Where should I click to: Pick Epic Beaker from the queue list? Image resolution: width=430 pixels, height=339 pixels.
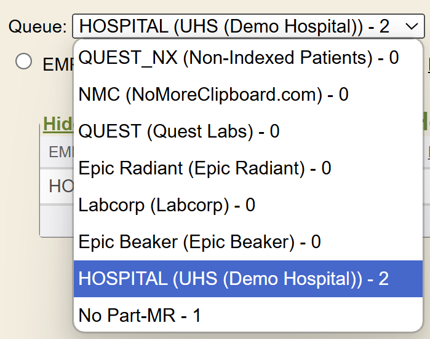[199, 242]
